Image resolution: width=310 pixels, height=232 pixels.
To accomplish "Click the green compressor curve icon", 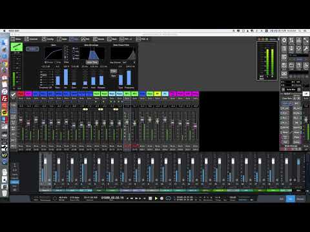I will tap(17, 47).
